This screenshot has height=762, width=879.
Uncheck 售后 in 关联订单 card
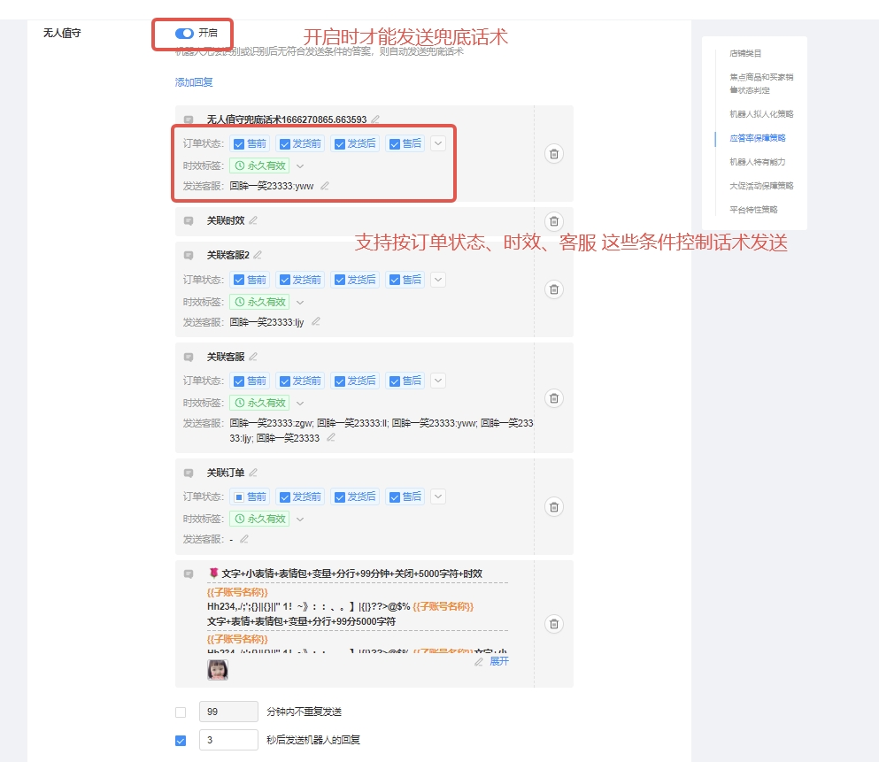click(395, 497)
